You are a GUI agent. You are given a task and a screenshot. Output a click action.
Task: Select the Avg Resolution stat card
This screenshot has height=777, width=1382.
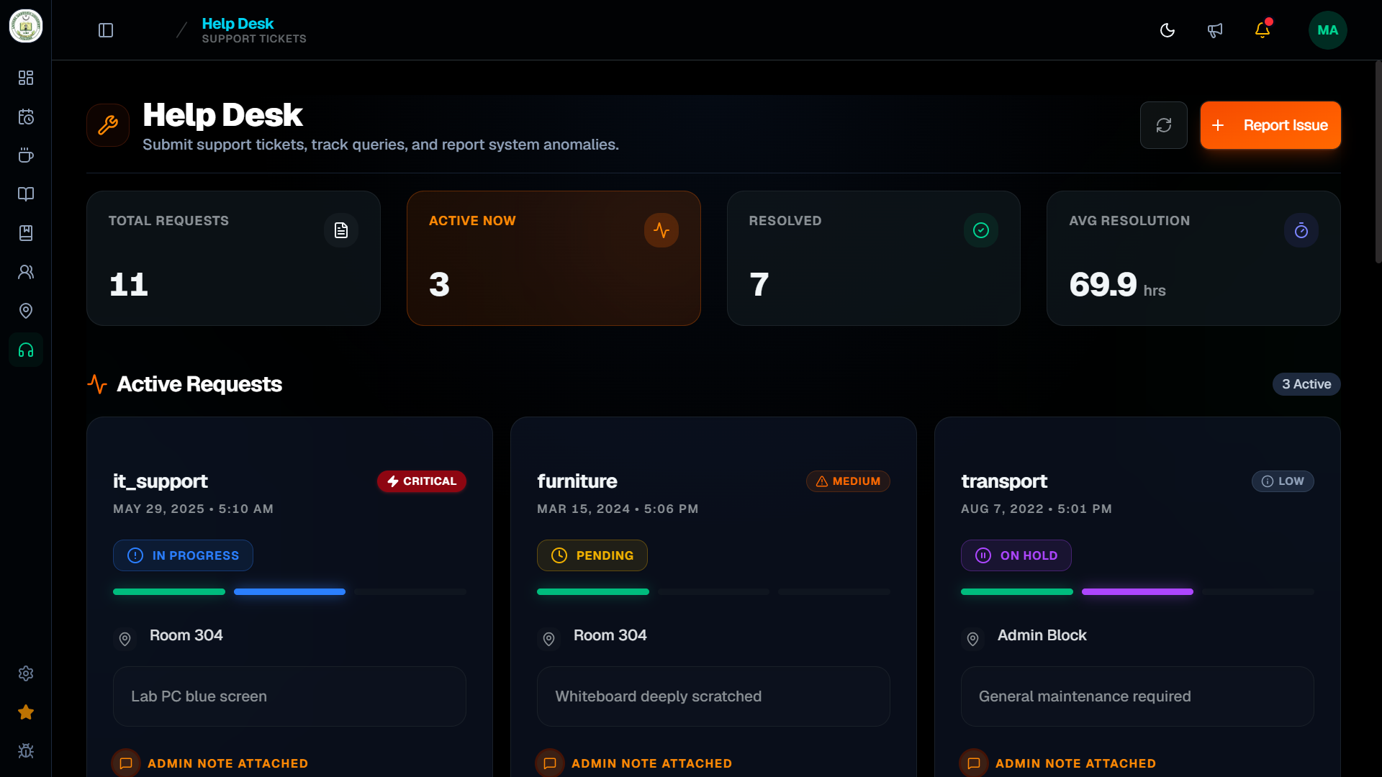coord(1193,258)
